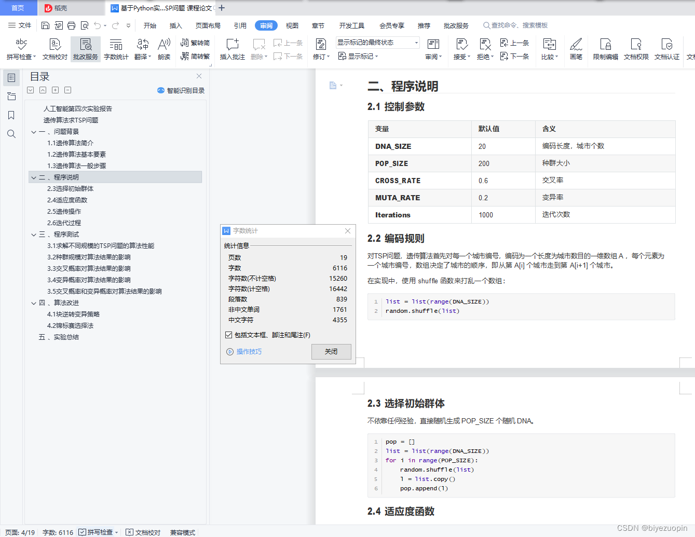Open the search icon in left sidebar
Viewport: 695px width, 537px height.
[11, 134]
